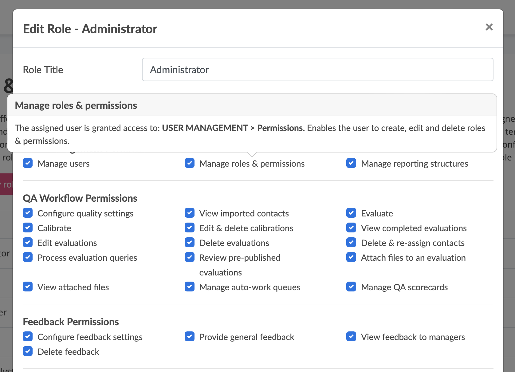This screenshot has height=372, width=515.
Task: Toggle Edit & delete calibrations checkbox
Action: (190, 228)
